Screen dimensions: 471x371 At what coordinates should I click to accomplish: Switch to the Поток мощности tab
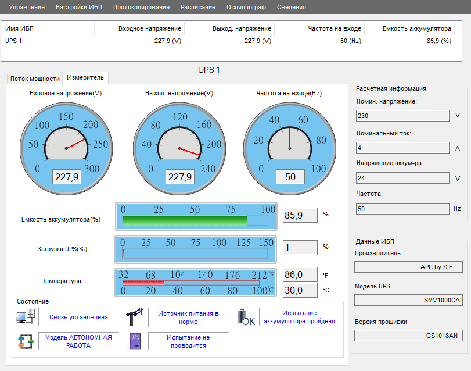click(x=35, y=79)
